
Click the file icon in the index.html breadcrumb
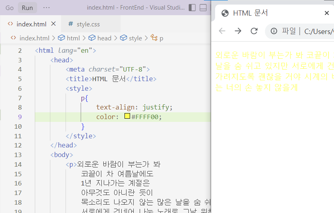[13, 38]
